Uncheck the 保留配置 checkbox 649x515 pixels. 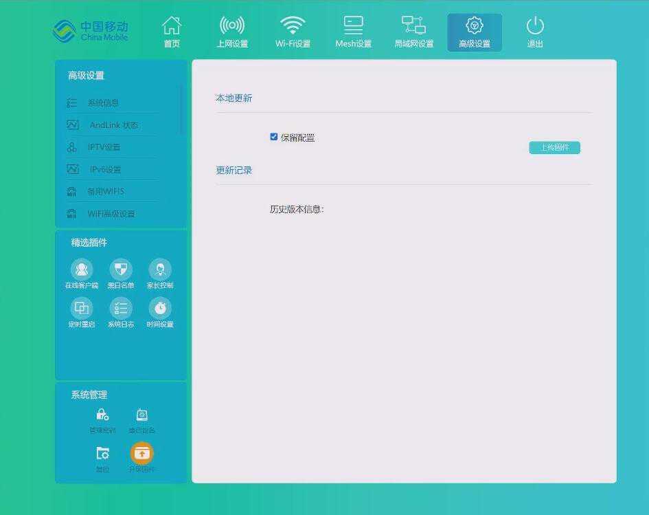[274, 137]
